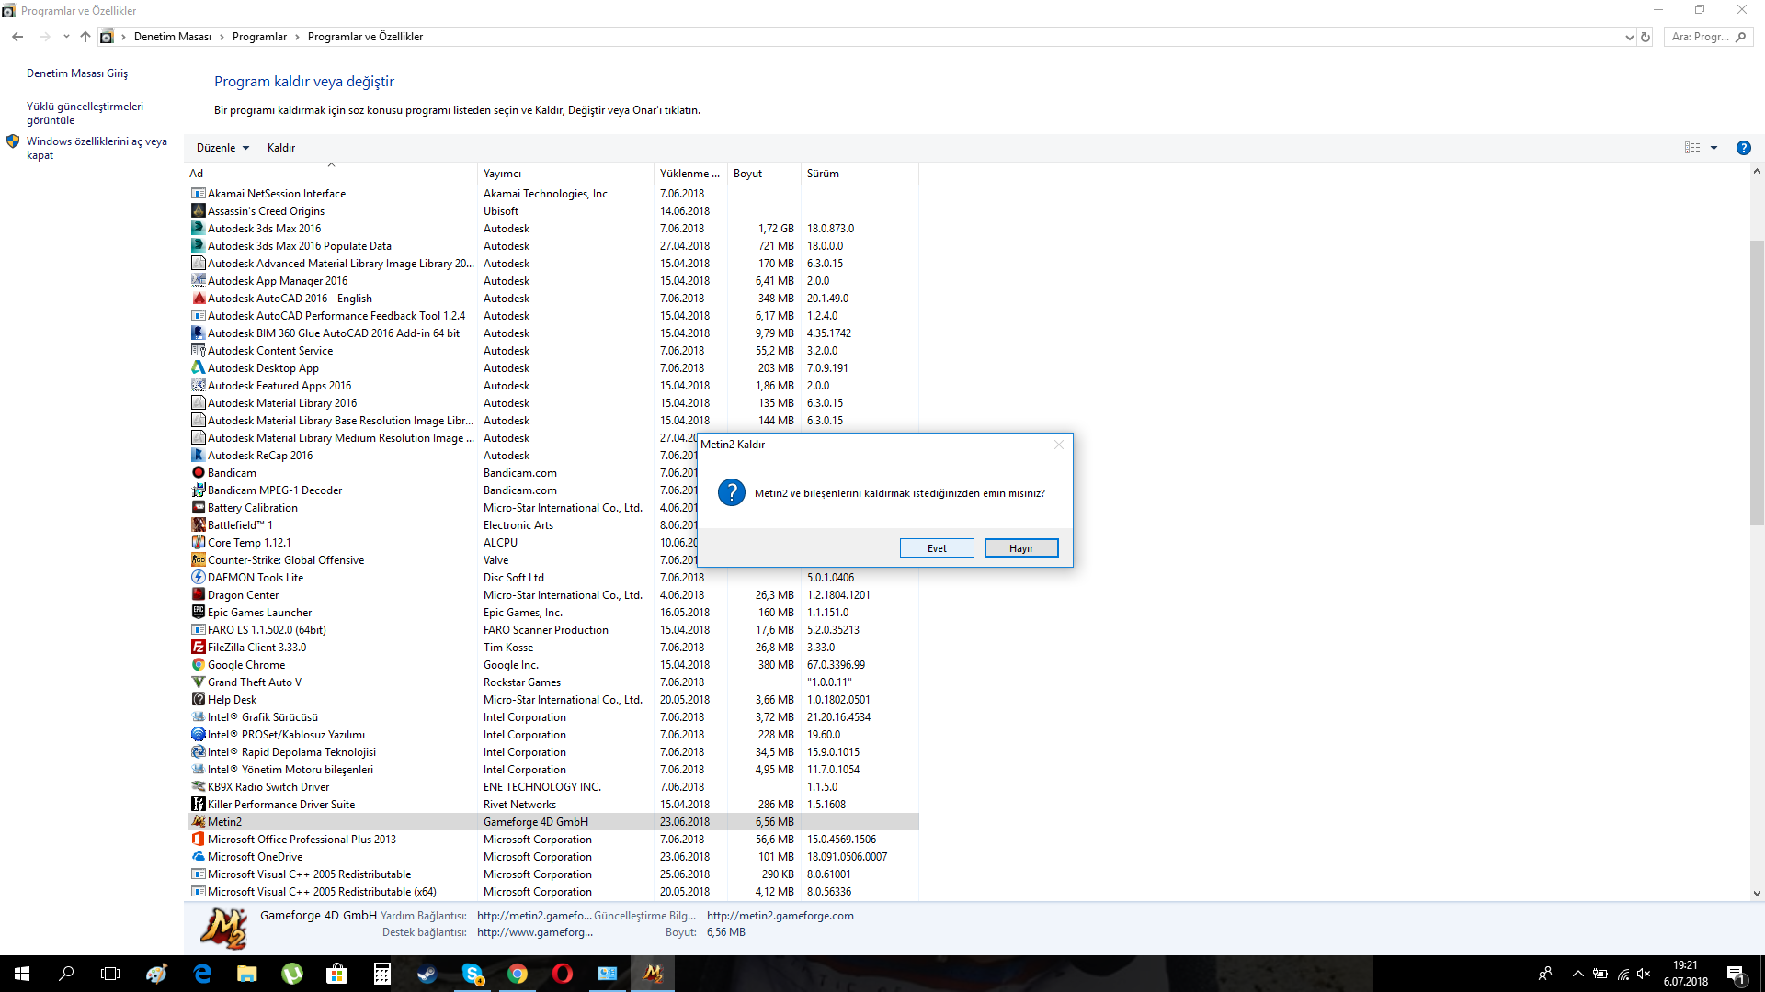Select Microsoft Office Professional Plus 2013
The width and height of the screenshot is (1765, 992).
pyautogui.click(x=552, y=840)
